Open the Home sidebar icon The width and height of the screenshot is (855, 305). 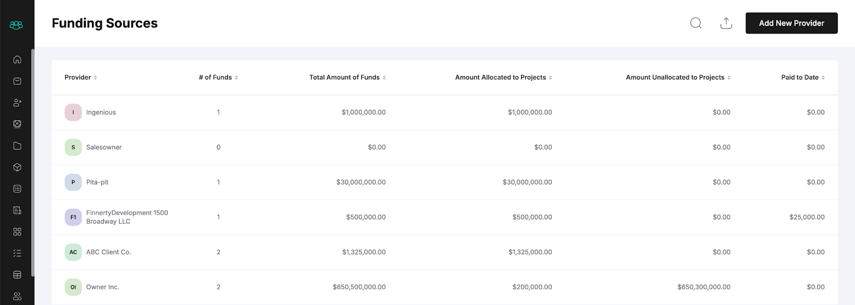tap(17, 60)
